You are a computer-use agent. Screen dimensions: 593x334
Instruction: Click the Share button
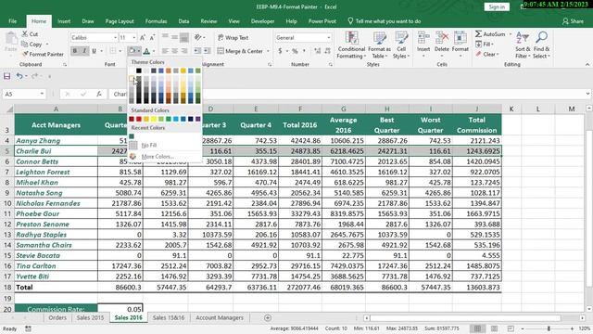pos(573,21)
